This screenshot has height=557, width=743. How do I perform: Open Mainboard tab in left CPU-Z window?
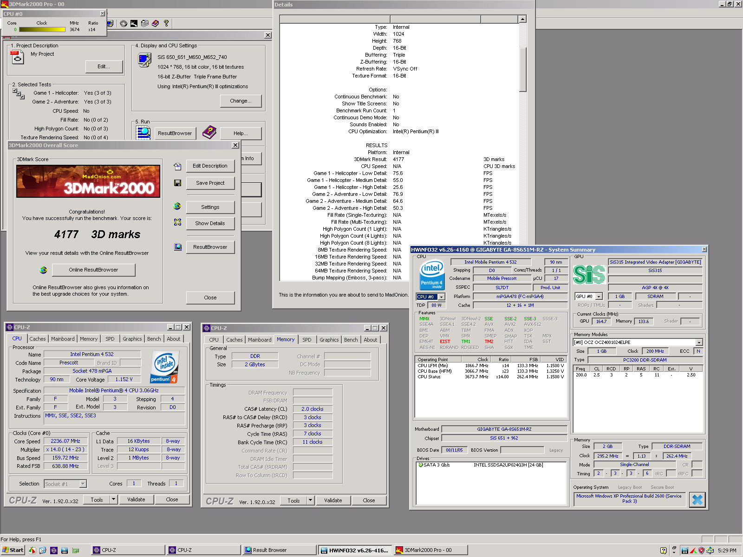pos(63,339)
